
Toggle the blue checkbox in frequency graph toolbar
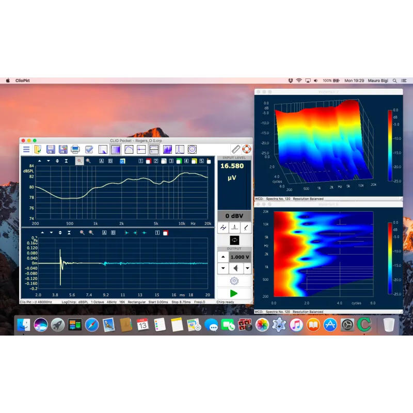[x=122, y=161]
